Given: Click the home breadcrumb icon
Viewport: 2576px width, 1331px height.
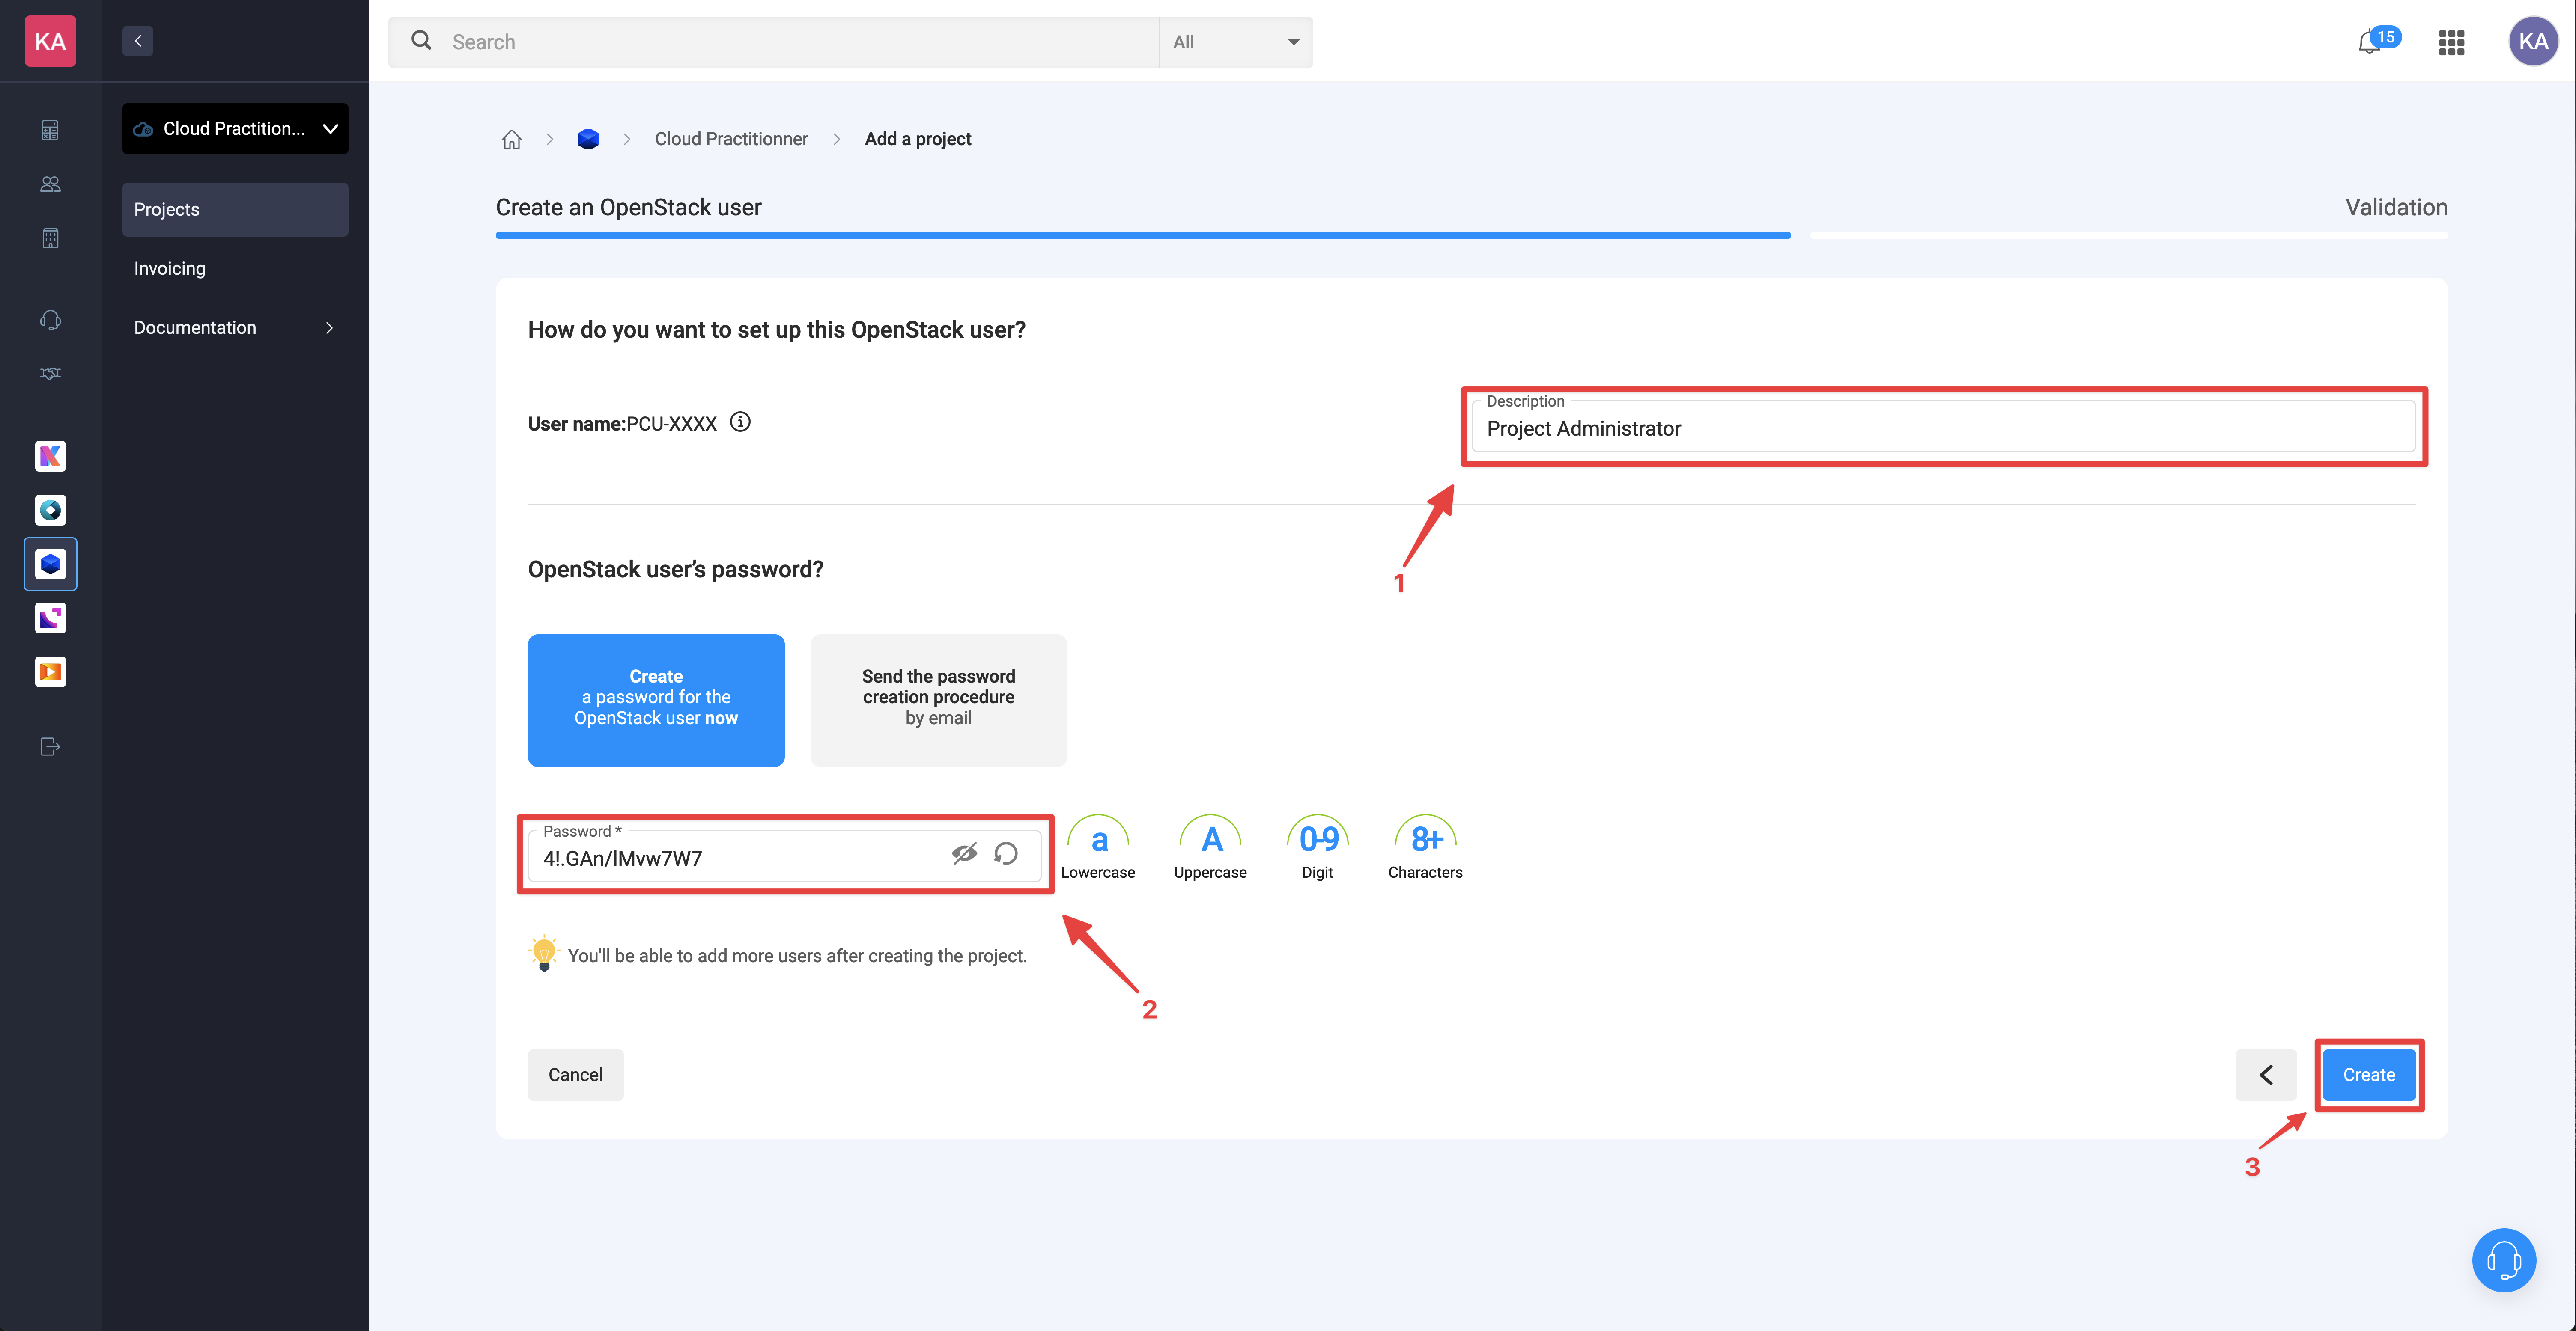Looking at the screenshot, I should tap(510, 137).
